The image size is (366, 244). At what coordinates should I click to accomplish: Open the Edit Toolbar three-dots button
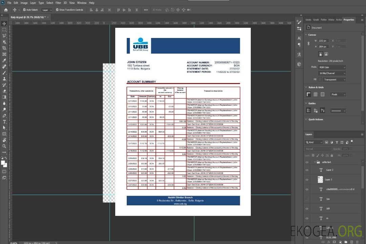tap(4, 152)
